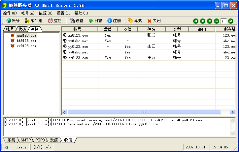Sort by the 帐号 column header
This screenshot has height=152, width=239.
pos(80,29)
